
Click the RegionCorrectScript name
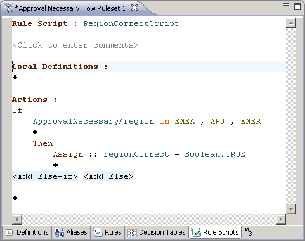point(131,23)
